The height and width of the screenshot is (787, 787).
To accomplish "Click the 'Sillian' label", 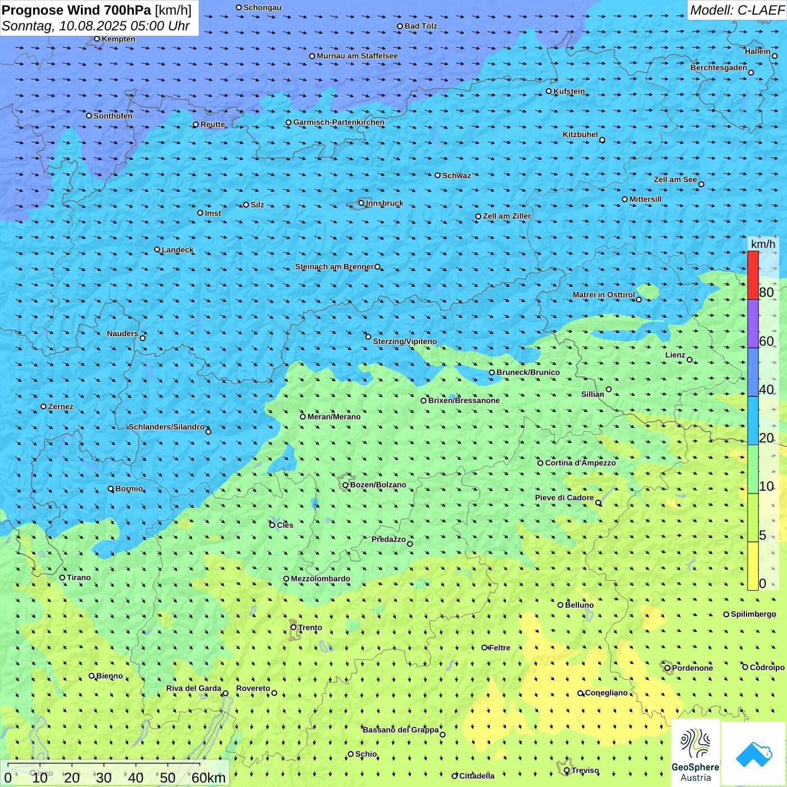I will click(592, 394).
